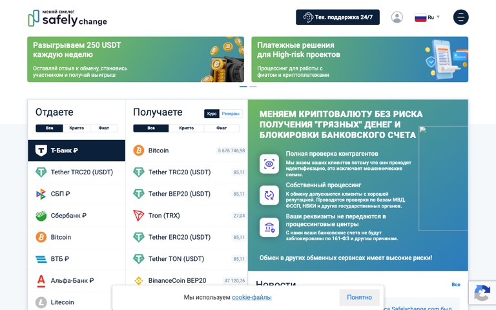Select Фиат filter under Отдаете
This screenshot has width=496, height=310.
(x=104, y=128)
